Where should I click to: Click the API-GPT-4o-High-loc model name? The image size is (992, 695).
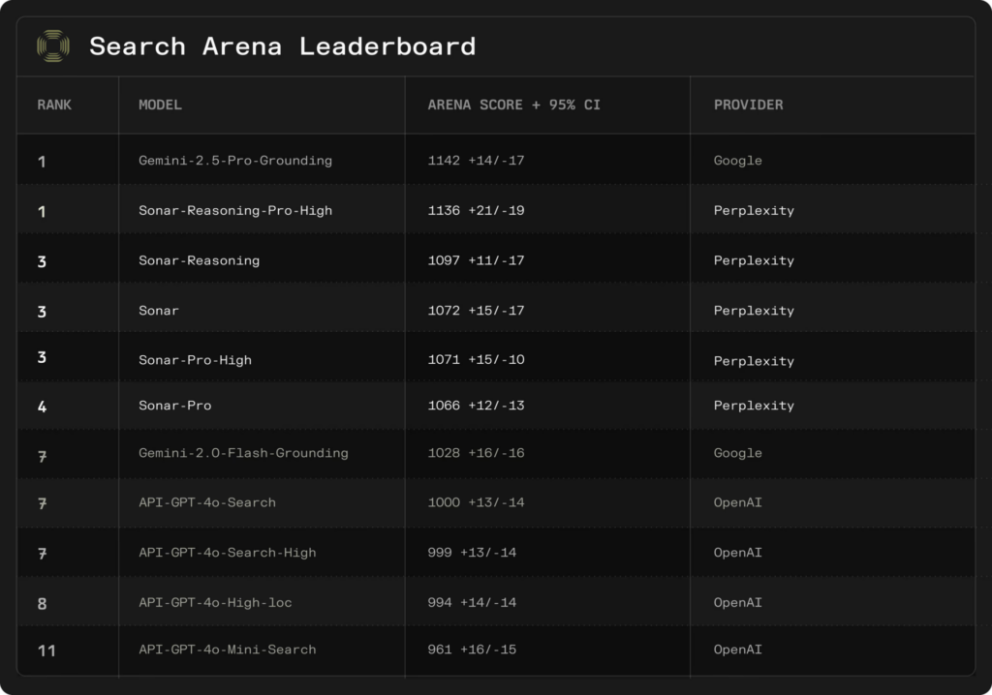[x=215, y=603]
